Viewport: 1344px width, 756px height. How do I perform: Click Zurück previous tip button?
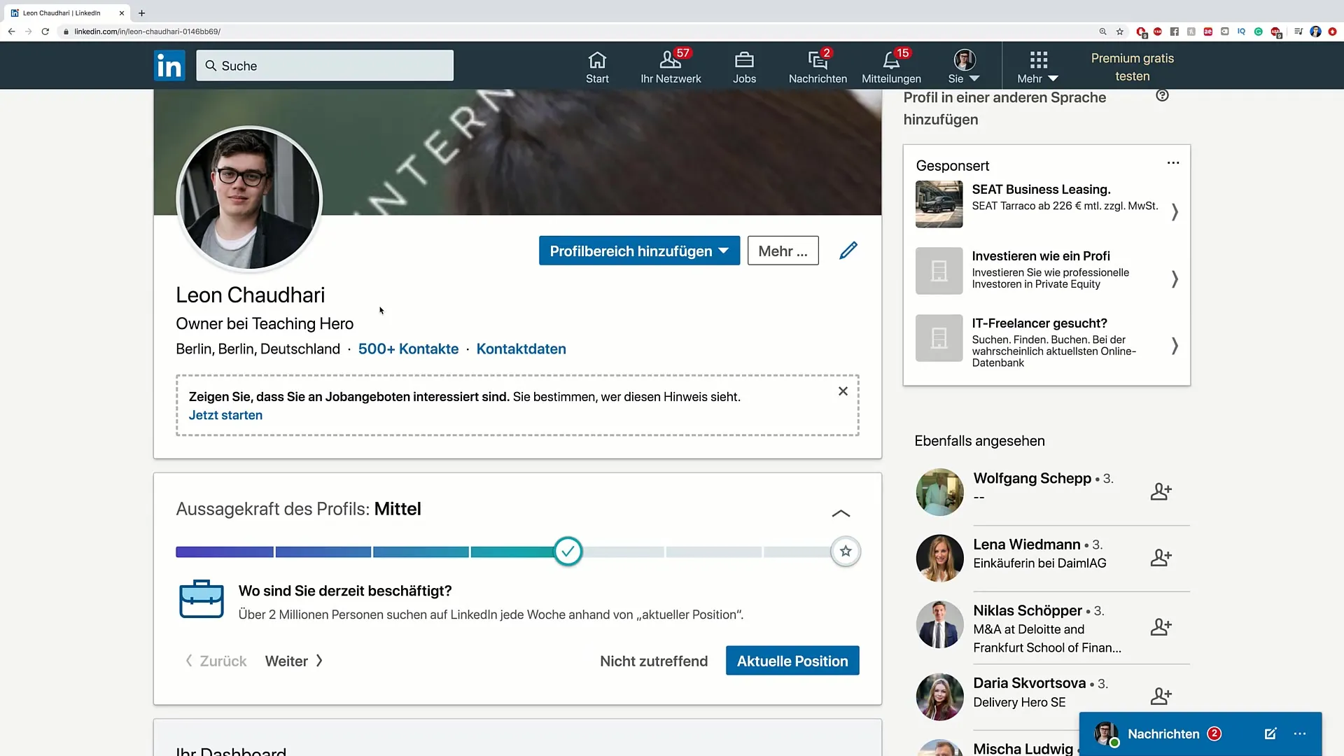click(216, 661)
